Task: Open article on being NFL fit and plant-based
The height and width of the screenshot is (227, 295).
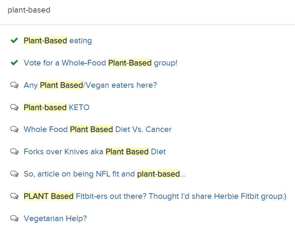Action: click(105, 174)
